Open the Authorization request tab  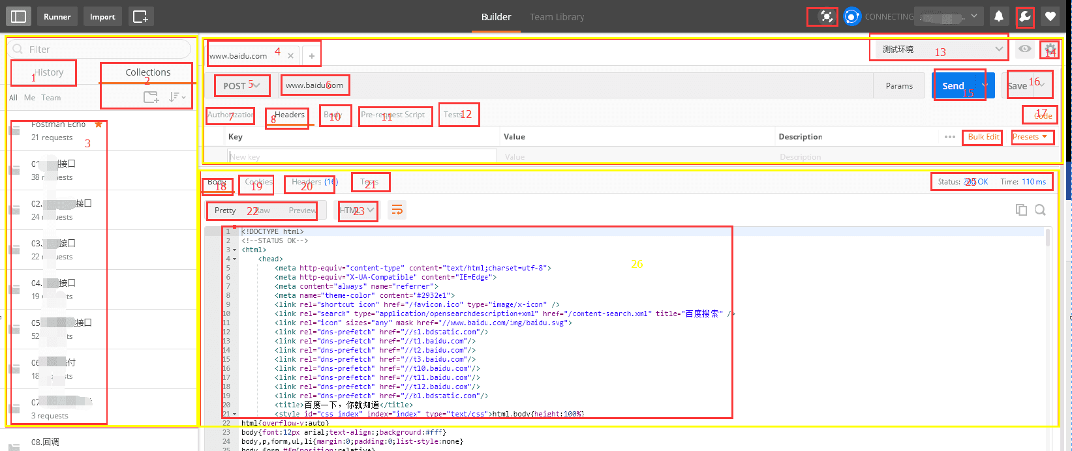[231, 115]
